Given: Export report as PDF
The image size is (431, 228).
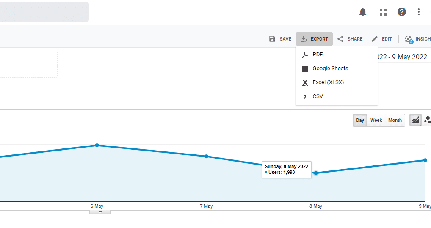Looking at the screenshot, I should (x=318, y=55).
